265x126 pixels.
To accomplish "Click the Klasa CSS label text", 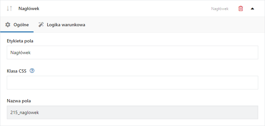I will [x=17, y=71].
